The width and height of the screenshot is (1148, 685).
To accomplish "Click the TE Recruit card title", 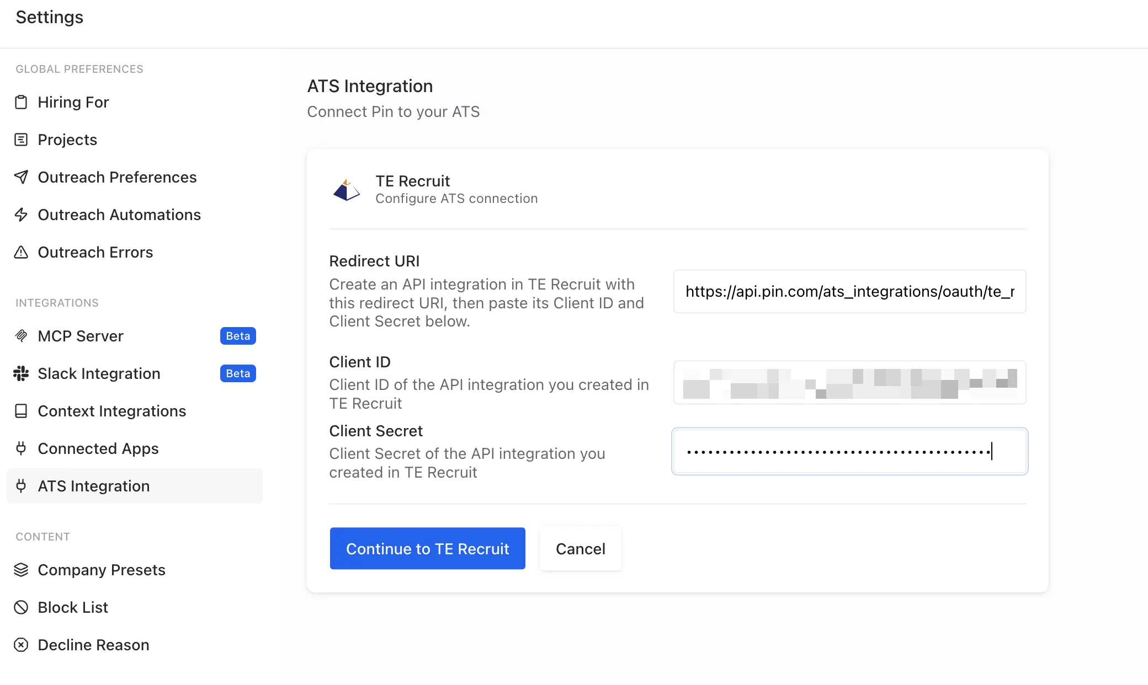I will (413, 181).
